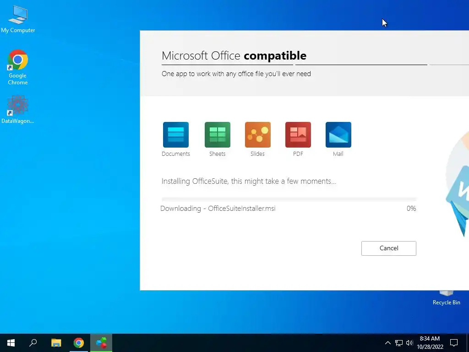Click the download progress bar
This screenshot has width=469, height=352.
[289, 199]
